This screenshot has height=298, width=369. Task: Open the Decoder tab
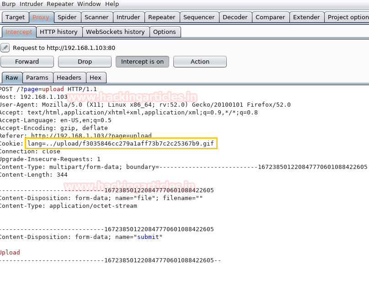(235, 17)
